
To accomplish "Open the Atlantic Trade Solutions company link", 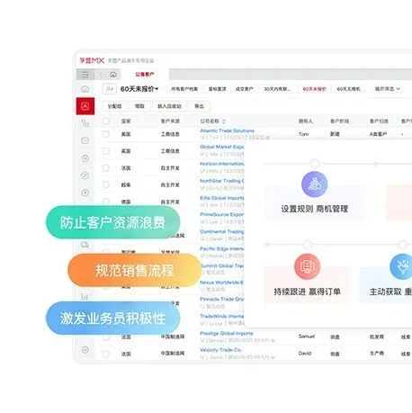I will coord(227,130).
